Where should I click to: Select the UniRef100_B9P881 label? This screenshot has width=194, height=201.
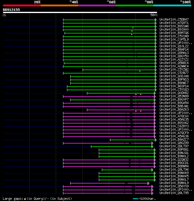point(174,149)
